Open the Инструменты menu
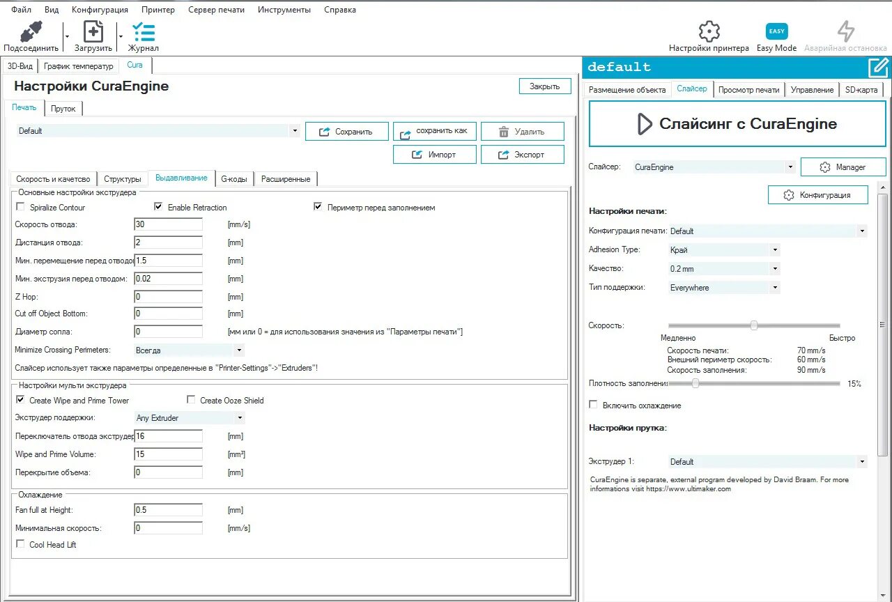The width and height of the screenshot is (892, 602). [284, 10]
